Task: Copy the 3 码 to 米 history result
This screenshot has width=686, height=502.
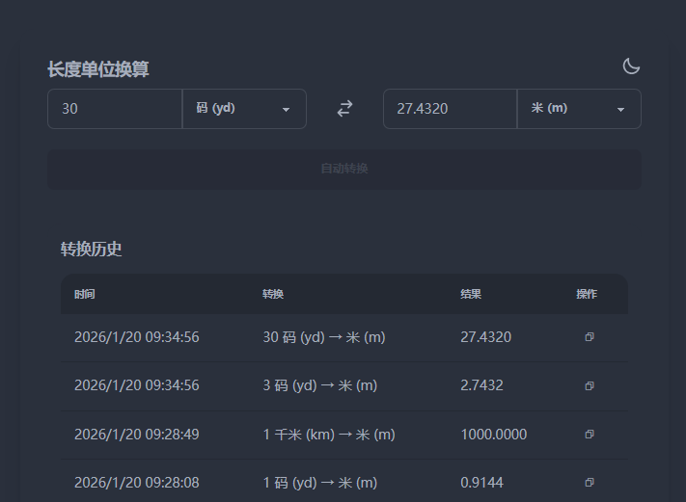Action: pos(589,385)
